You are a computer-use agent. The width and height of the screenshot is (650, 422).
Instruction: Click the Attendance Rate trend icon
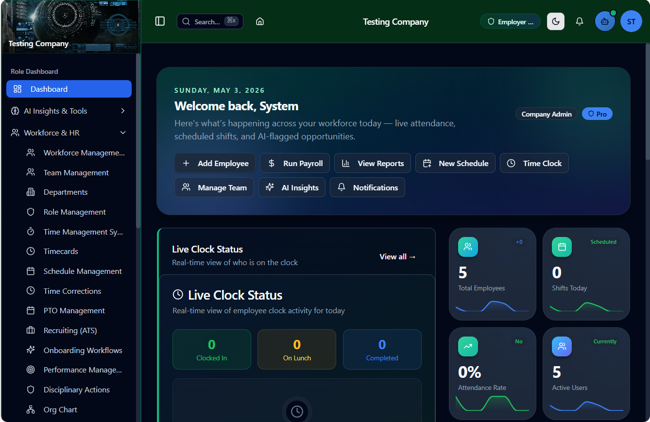tap(468, 346)
